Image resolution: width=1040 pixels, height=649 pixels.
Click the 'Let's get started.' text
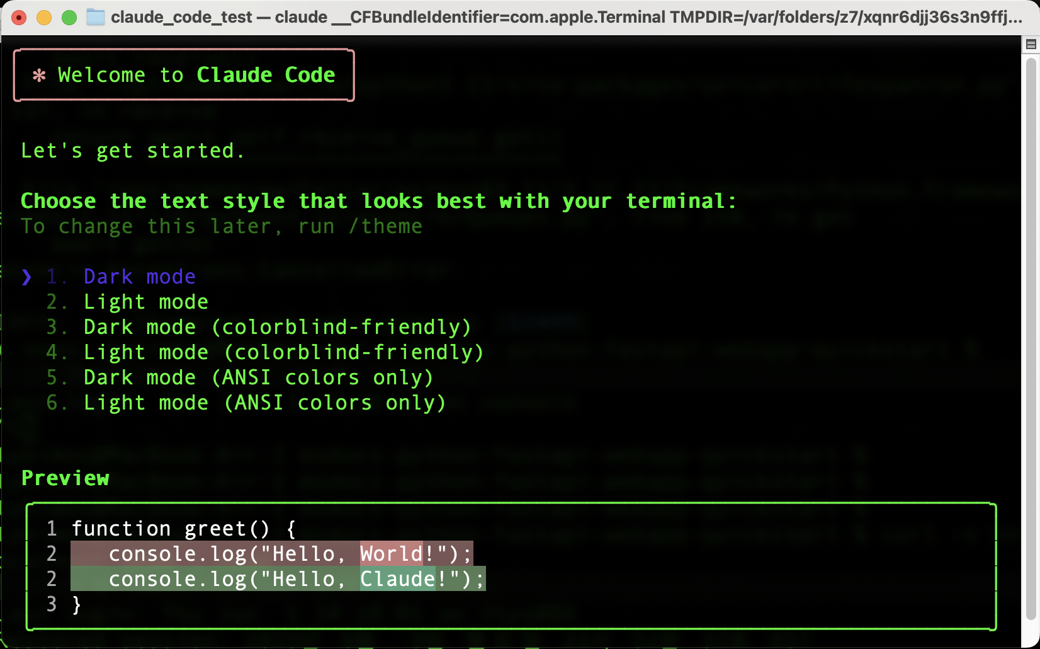[x=132, y=151]
